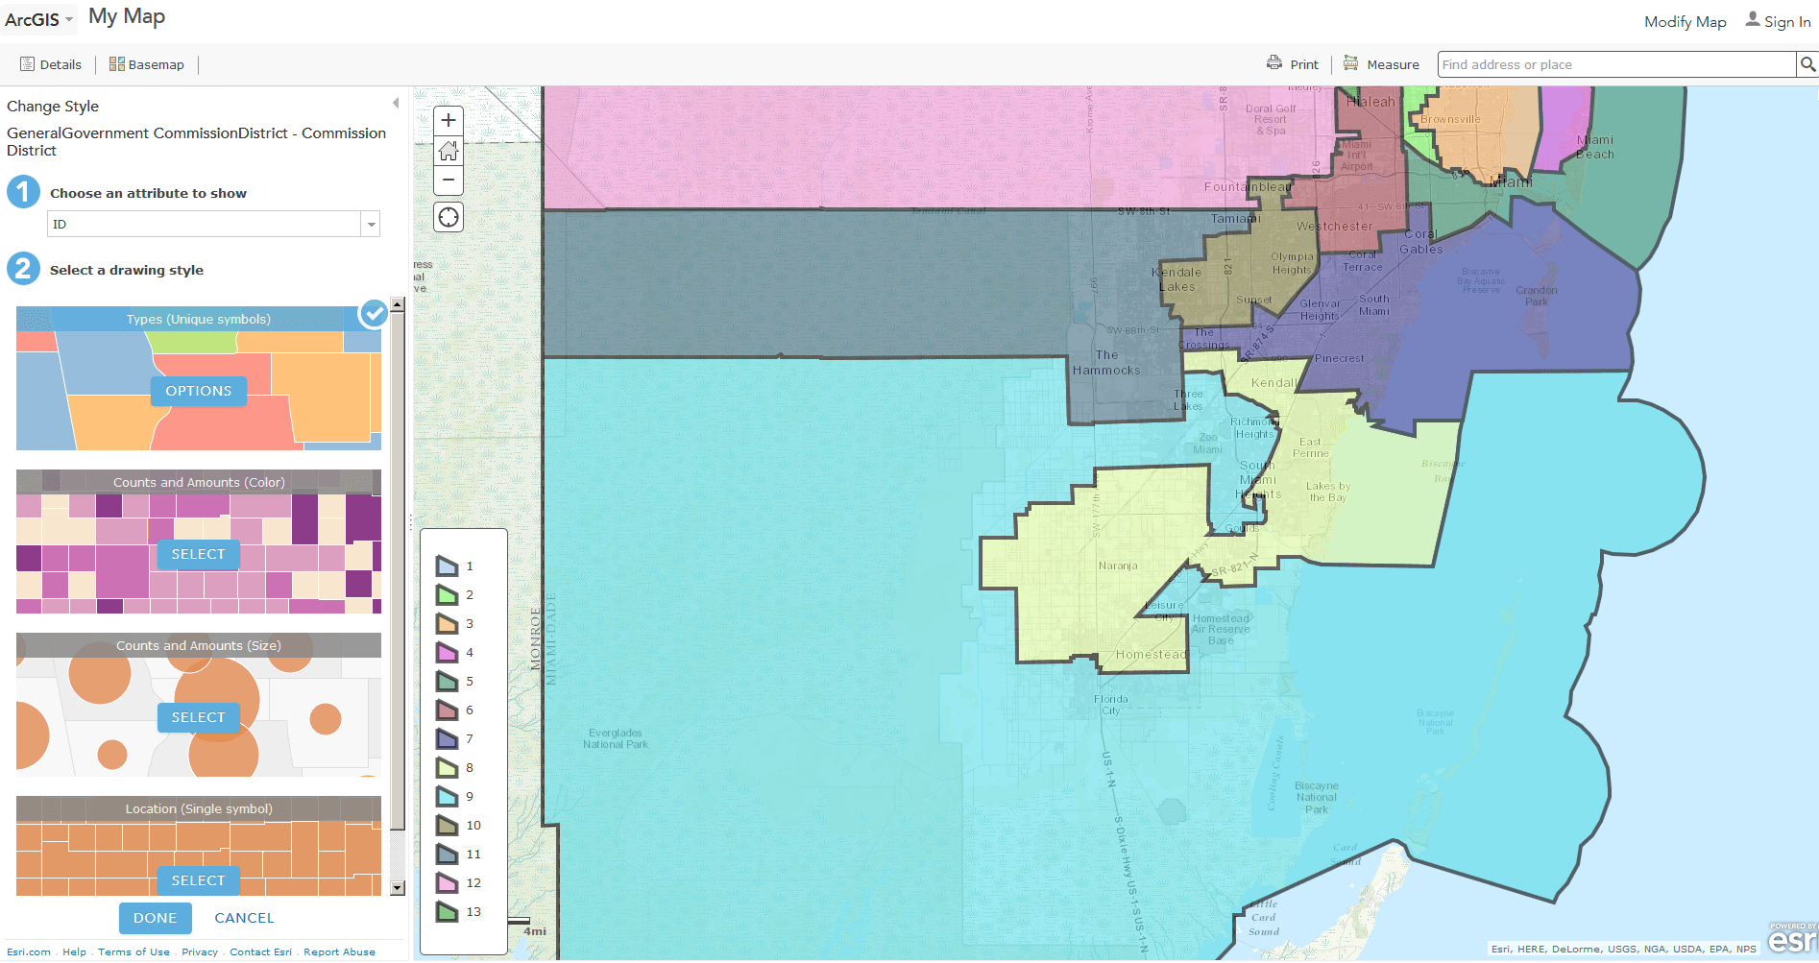Select Location (Single symbol) style
The height and width of the screenshot is (963, 1819).
(199, 880)
